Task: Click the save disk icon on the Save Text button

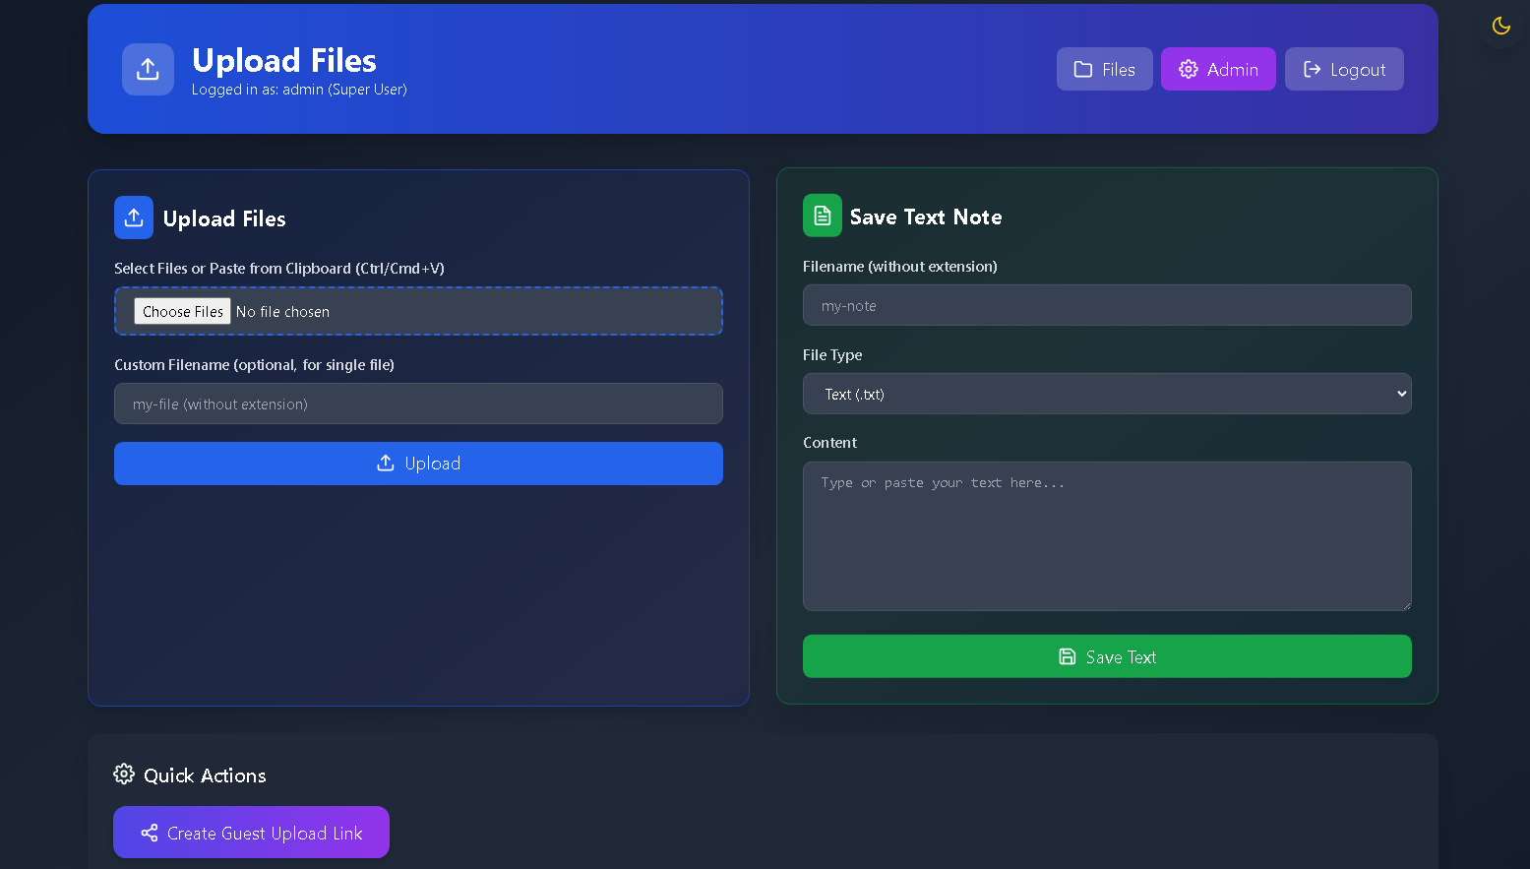Action: tap(1068, 656)
